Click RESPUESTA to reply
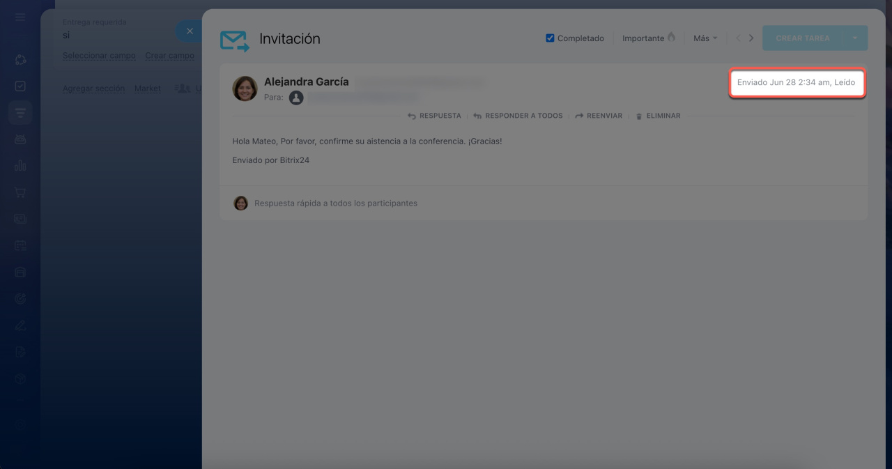Viewport: 892px width, 469px height. (434, 116)
